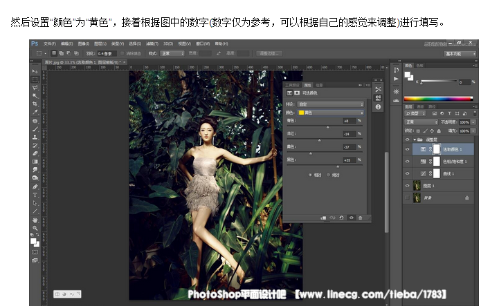Image resolution: width=481 pixels, height=306 pixels.
Task: Select the Hand tool
Action: click(35, 220)
